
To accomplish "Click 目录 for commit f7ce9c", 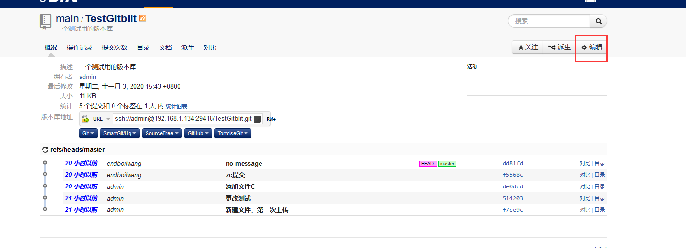I will click(x=600, y=210).
